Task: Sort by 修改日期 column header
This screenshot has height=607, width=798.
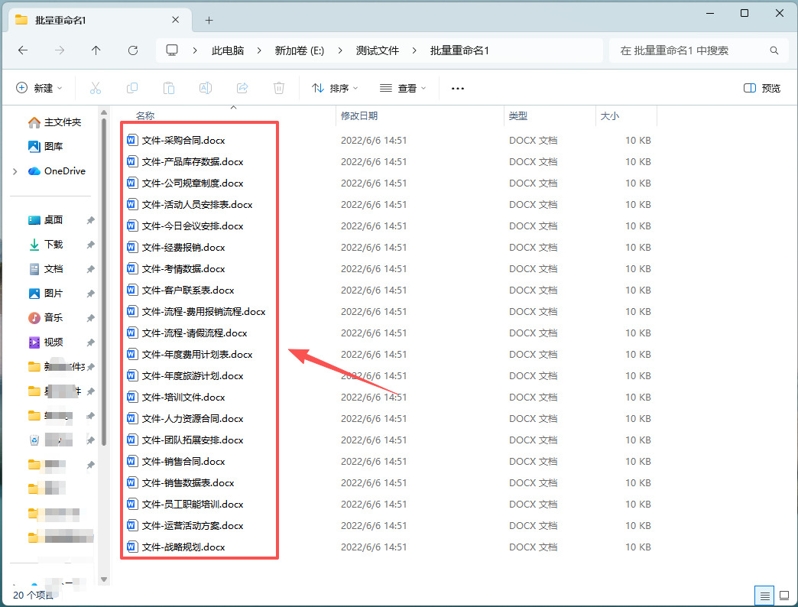Action: pos(359,116)
